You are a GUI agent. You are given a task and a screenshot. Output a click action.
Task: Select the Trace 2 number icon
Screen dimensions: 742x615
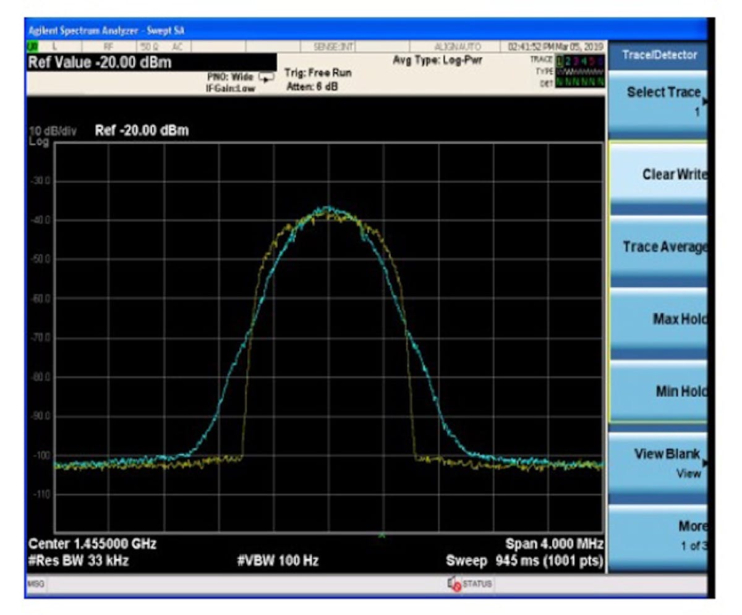568,61
